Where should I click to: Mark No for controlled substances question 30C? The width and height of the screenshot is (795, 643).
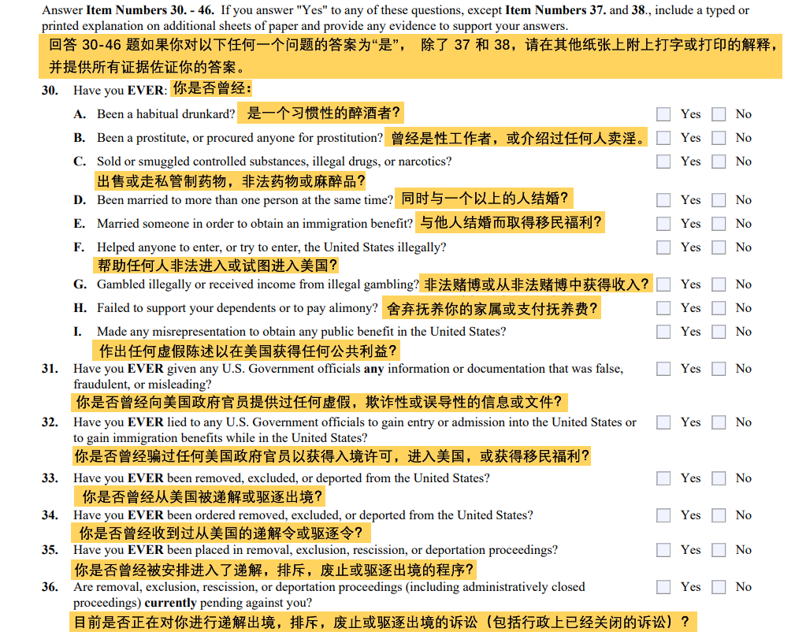[719, 162]
